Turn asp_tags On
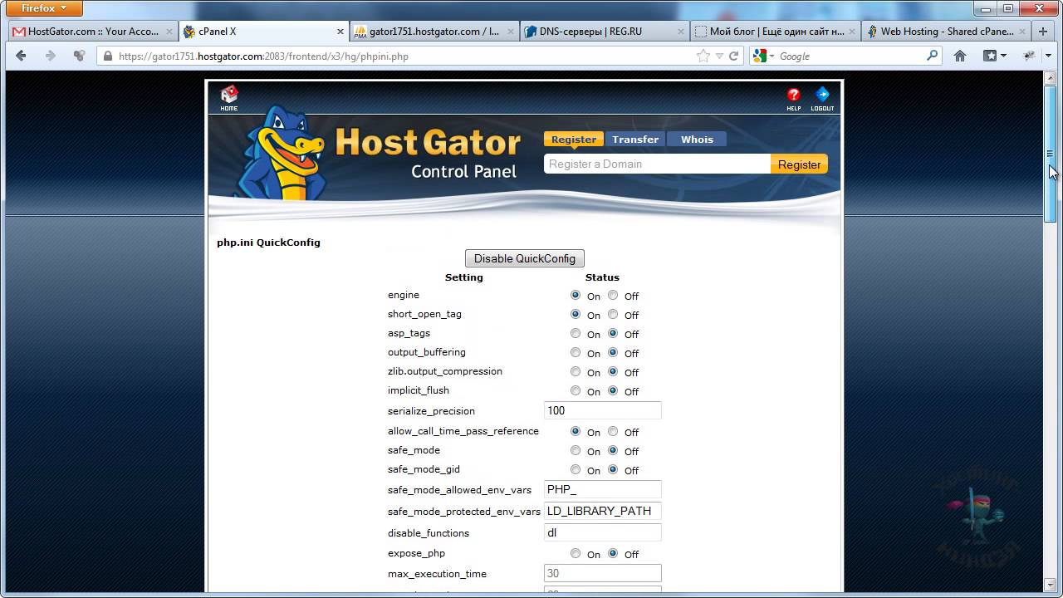The height and width of the screenshot is (598, 1063). pyautogui.click(x=576, y=333)
